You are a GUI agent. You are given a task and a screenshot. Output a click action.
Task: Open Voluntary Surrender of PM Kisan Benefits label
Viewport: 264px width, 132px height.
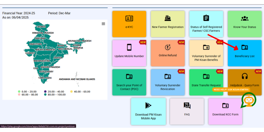[206, 58]
